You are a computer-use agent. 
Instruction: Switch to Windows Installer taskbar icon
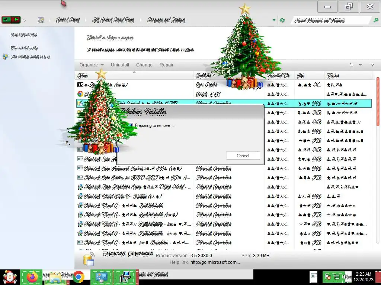125,277
